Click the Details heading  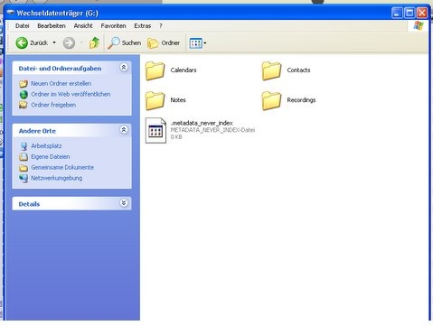point(29,204)
